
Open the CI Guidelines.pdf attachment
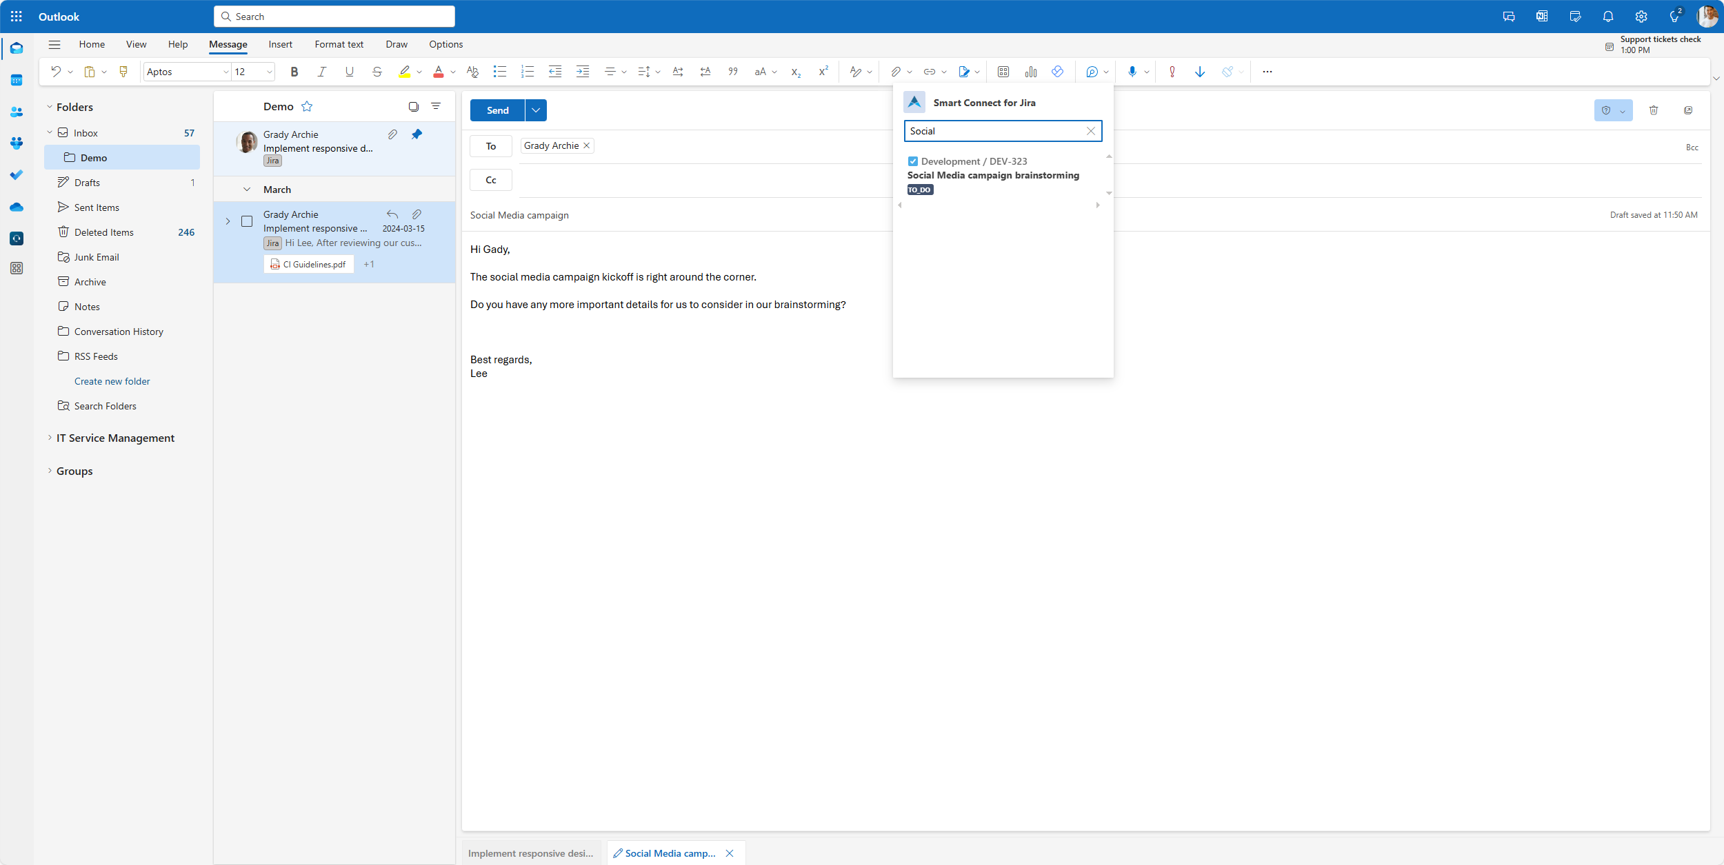309,264
